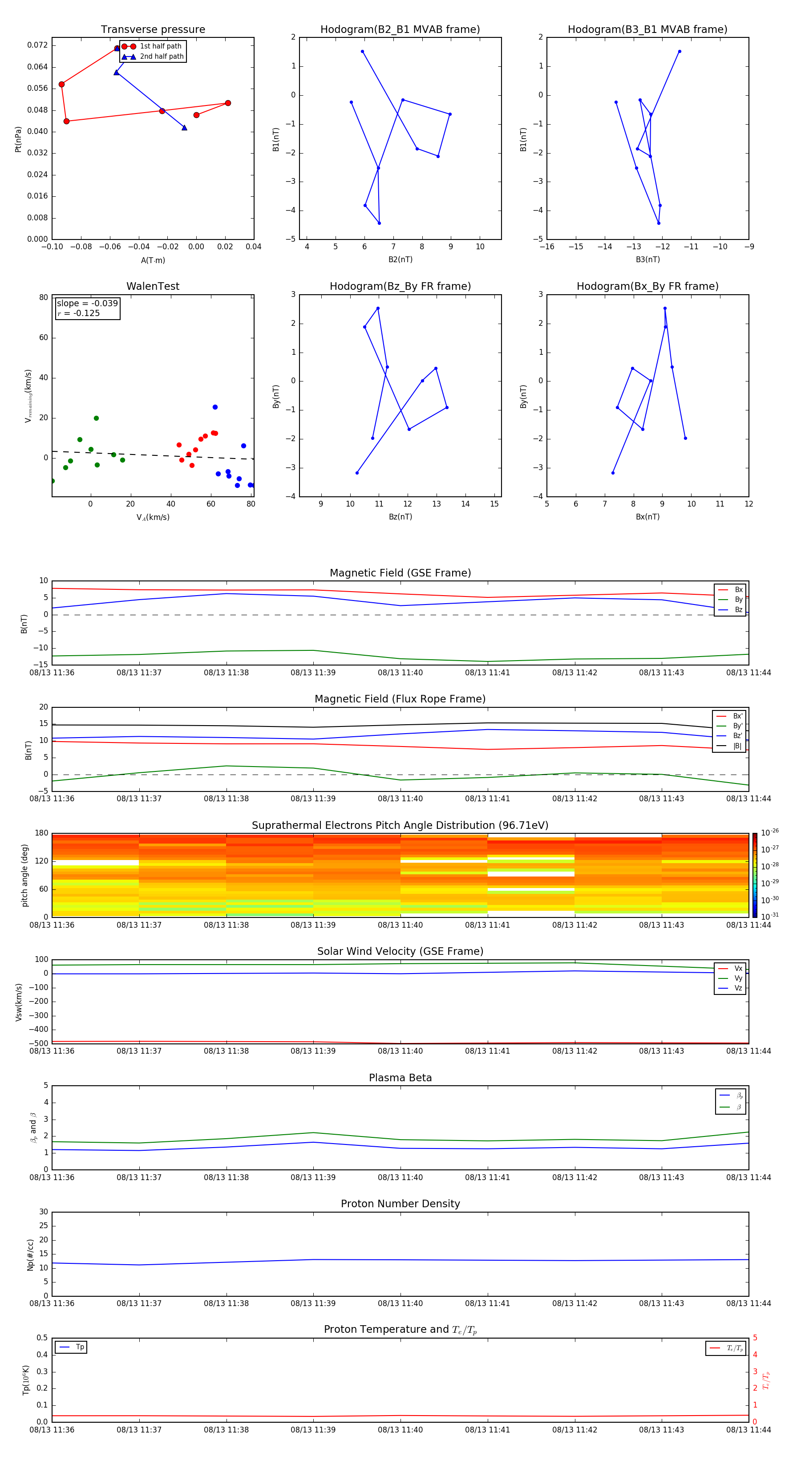This screenshot has height=1469, width=801.
Task: Click the 'Vsw(km/s)' axis label
Action: tap(18, 1002)
